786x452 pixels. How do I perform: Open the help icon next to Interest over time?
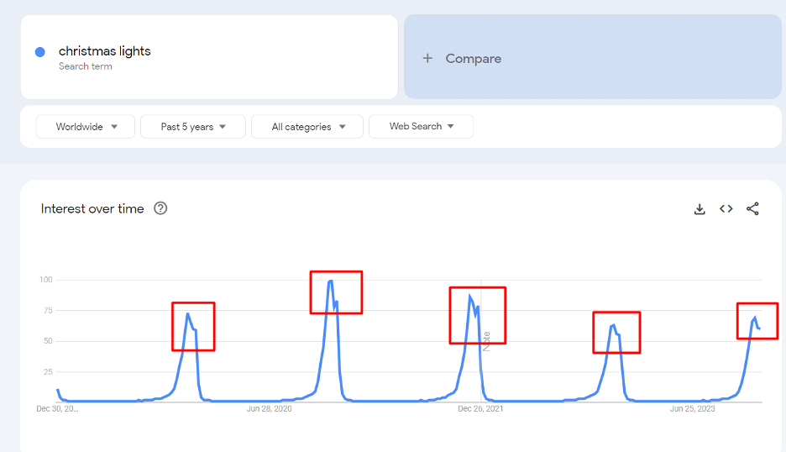pyautogui.click(x=160, y=208)
